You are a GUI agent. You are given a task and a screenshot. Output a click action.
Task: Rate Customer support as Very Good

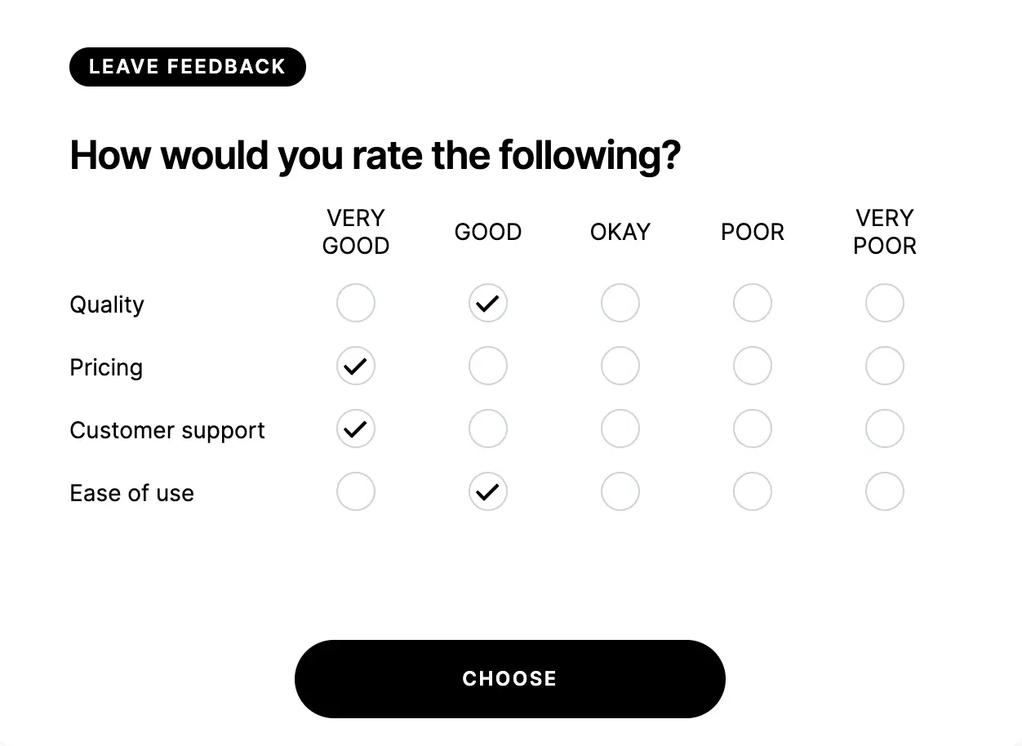356,429
